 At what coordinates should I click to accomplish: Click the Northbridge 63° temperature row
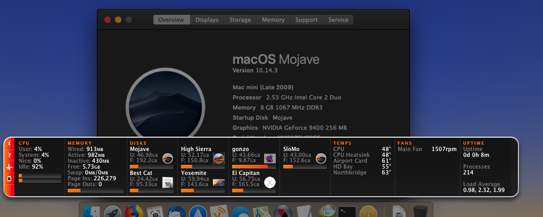(x=362, y=172)
